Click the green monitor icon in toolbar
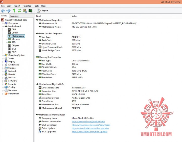Image resolution: width=182 pixels, height=142 pixels. click(x=30, y=11)
